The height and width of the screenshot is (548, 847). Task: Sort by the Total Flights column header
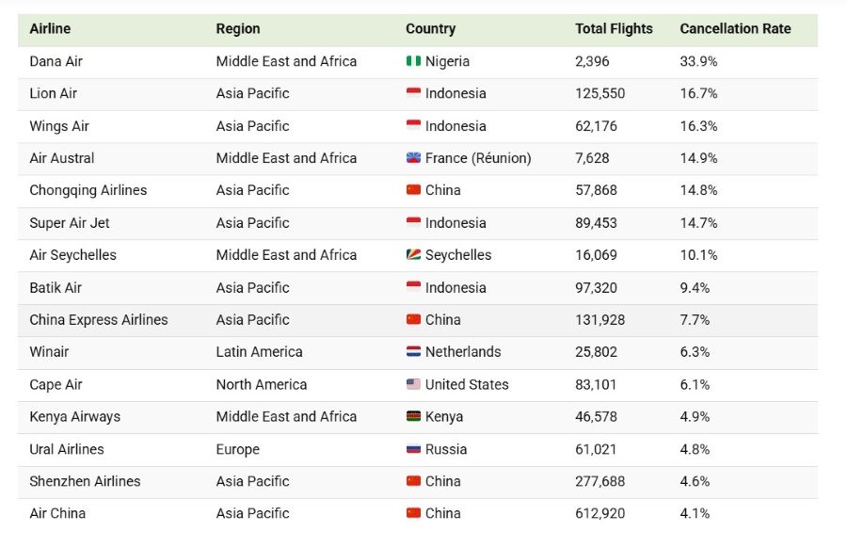tap(614, 28)
